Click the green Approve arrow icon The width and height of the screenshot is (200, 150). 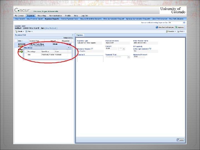[x=176, y=27]
